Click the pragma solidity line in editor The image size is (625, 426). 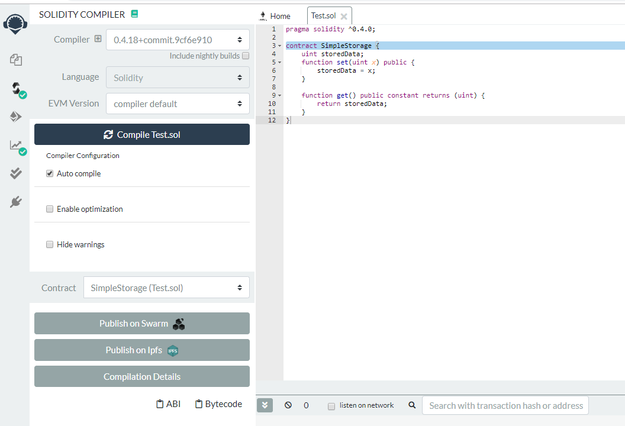(330, 29)
